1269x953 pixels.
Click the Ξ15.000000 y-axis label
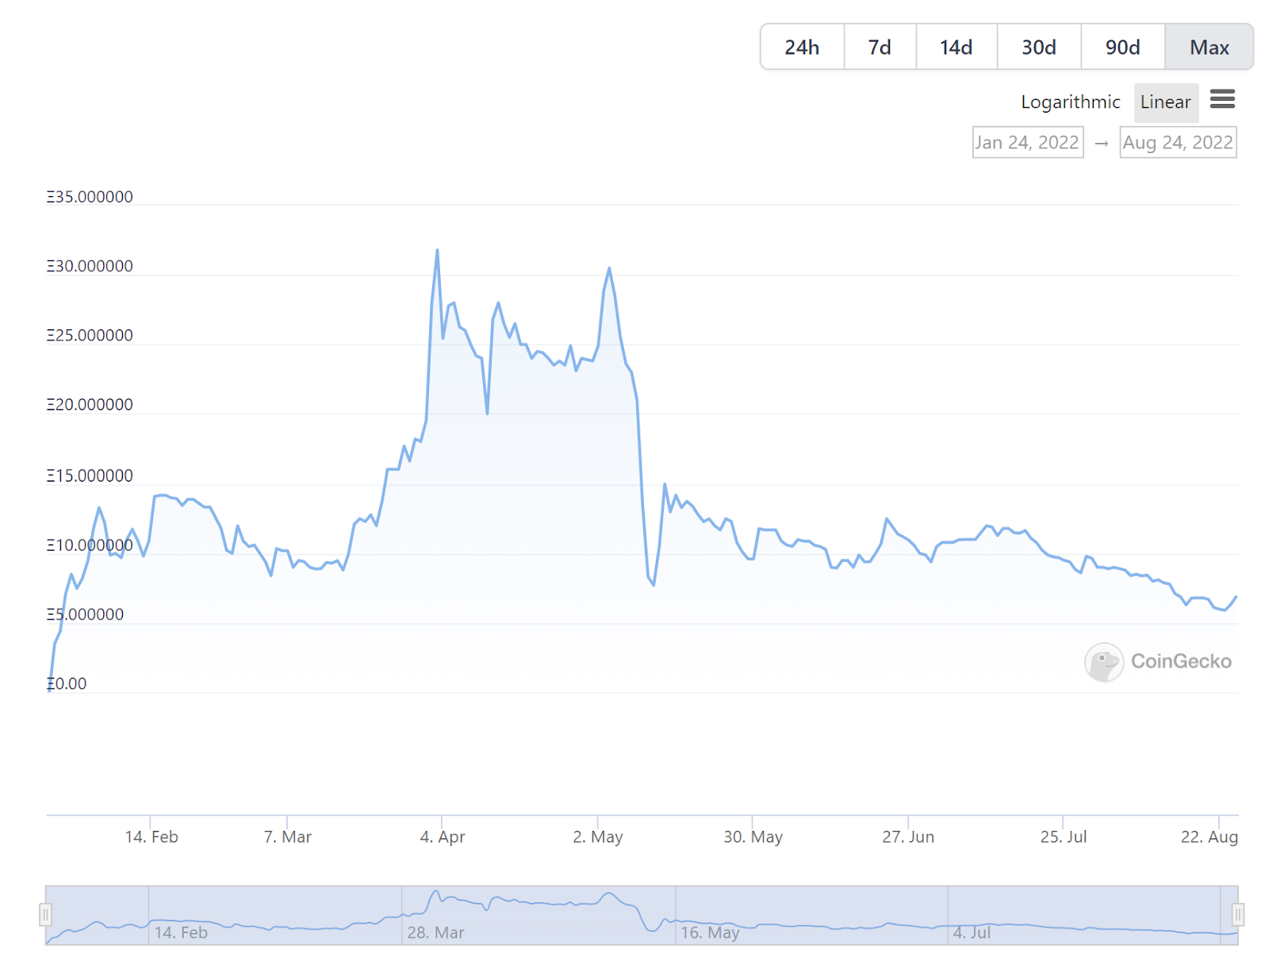click(x=90, y=475)
